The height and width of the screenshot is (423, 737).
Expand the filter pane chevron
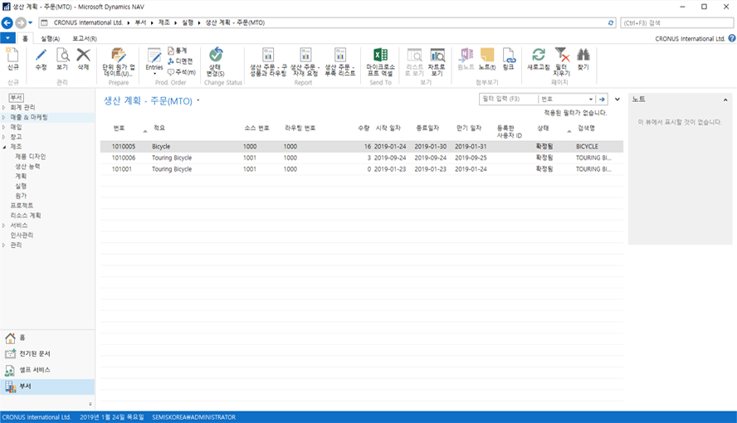(x=617, y=99)
